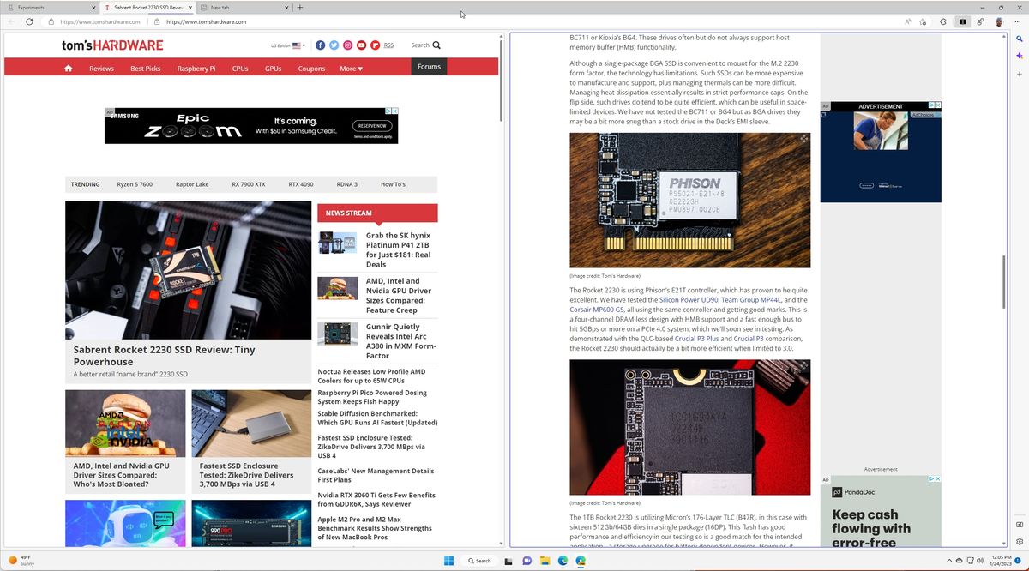Expand the Phison controller photo using the fullscreen icon
The image size is (1029, 571).
(803, 137)
